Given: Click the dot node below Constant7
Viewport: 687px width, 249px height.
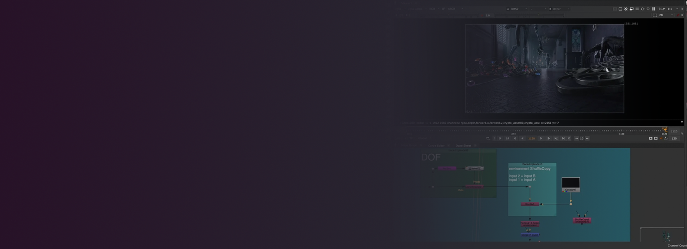Looking at the screenshot, I should [571, 204].
